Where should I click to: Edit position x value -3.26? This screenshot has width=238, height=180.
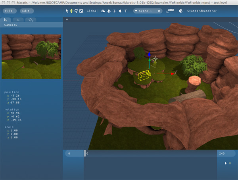15,96
